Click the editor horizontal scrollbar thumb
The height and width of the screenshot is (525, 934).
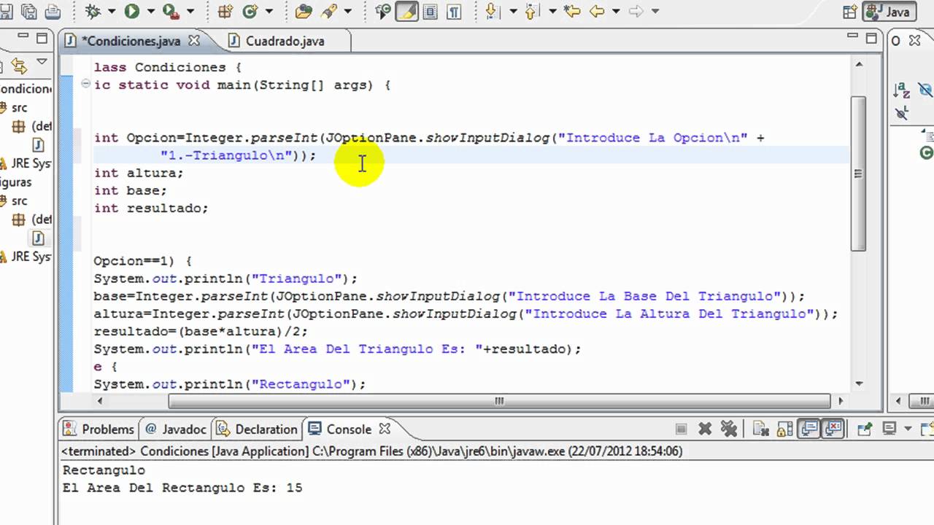pos(499,400)
